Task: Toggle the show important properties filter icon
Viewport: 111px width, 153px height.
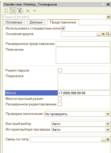Action: click(20, 11)
